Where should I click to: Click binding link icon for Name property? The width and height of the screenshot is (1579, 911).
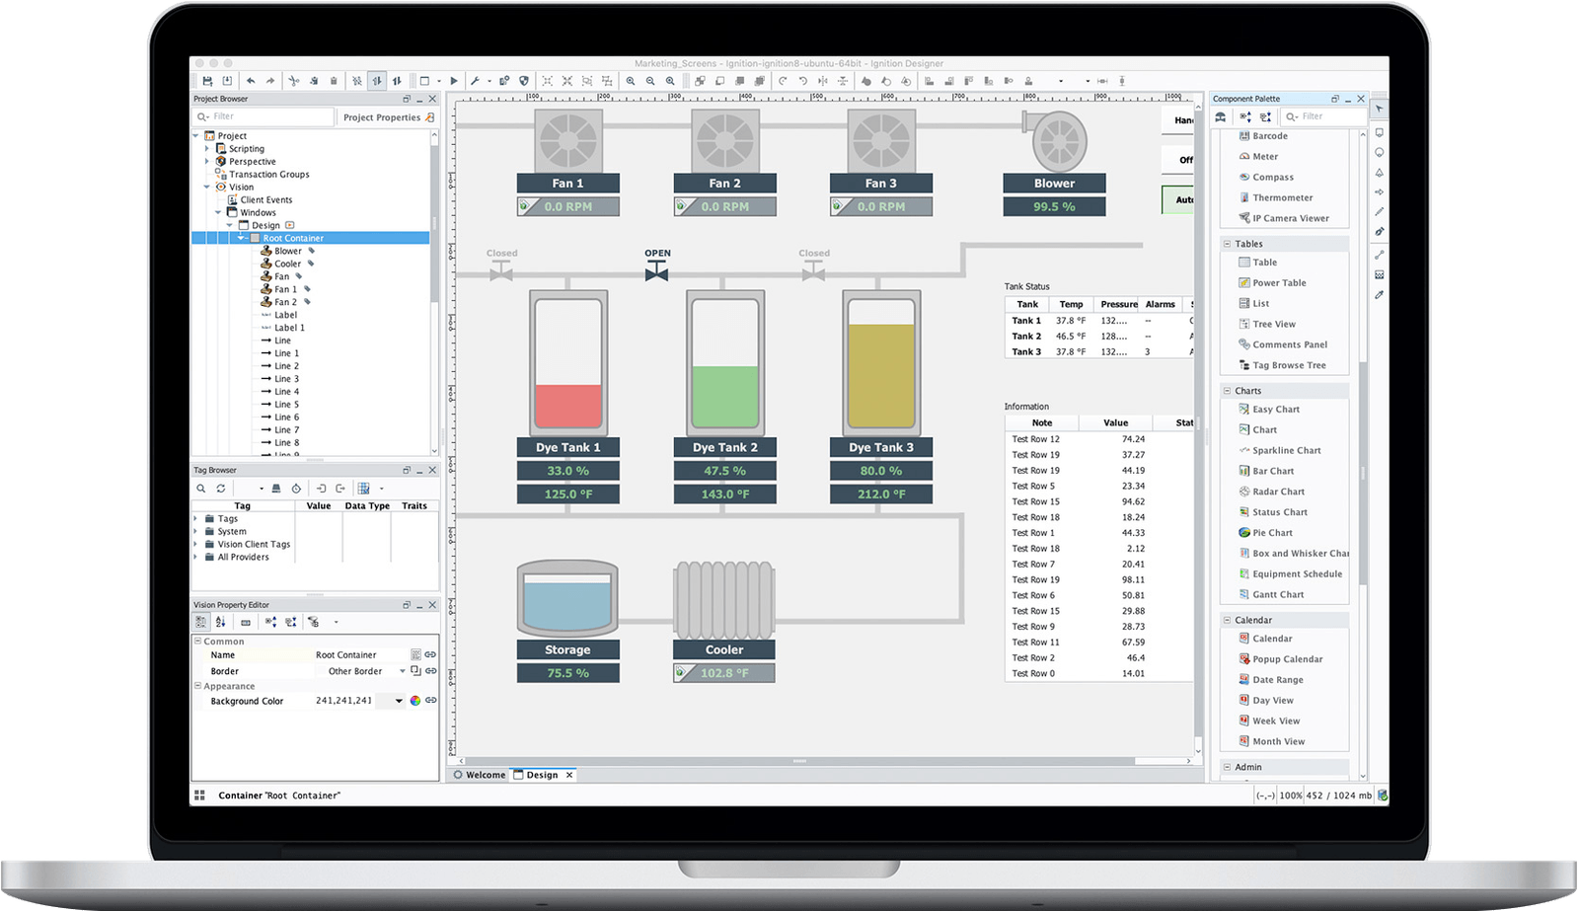(x=430, y=655)
